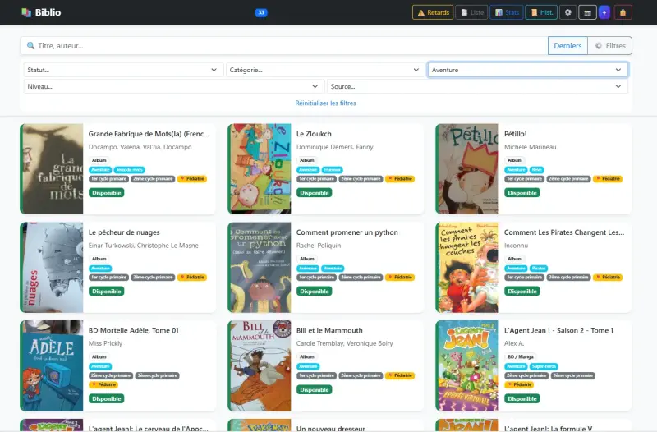The height and width of the screenshot is (432, 657).
Task: Click author "Einar Turkowski, Christophe Le Masne"
Action: (x=143, y=246)
